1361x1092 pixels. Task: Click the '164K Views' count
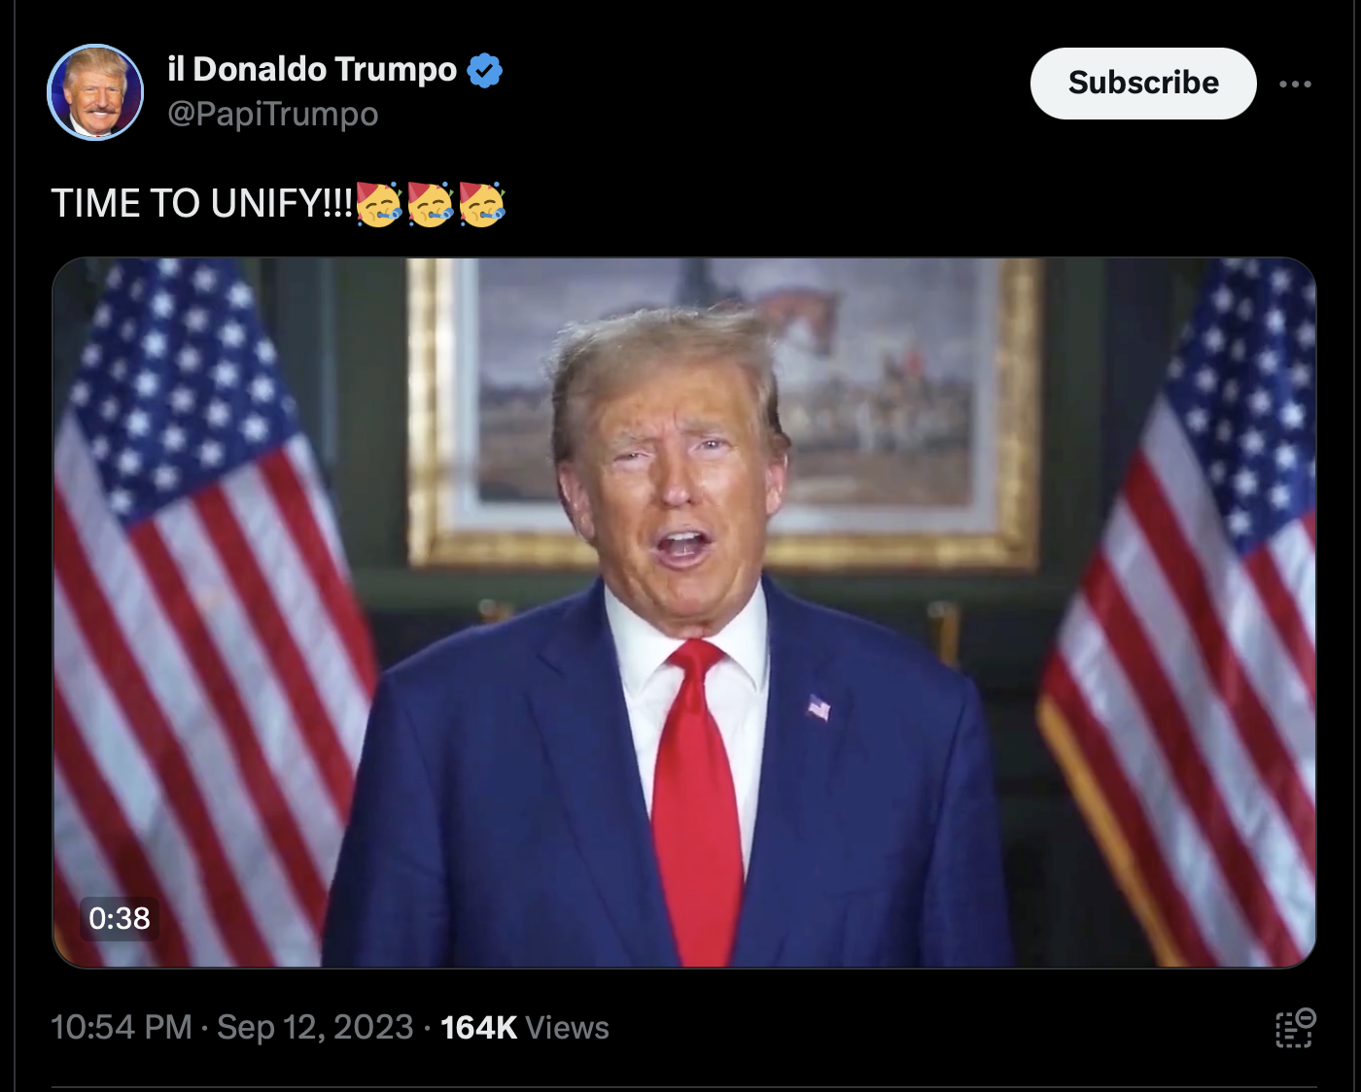coord(525,1027)
